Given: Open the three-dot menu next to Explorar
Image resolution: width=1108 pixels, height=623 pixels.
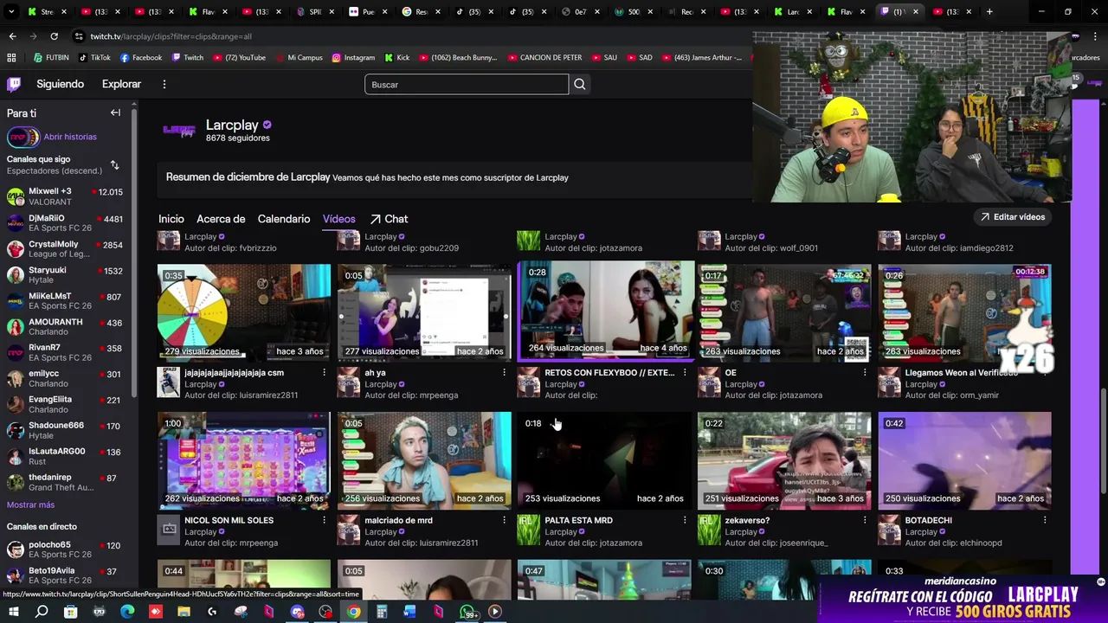Looking at the screenshot, I should pos(164,84).
